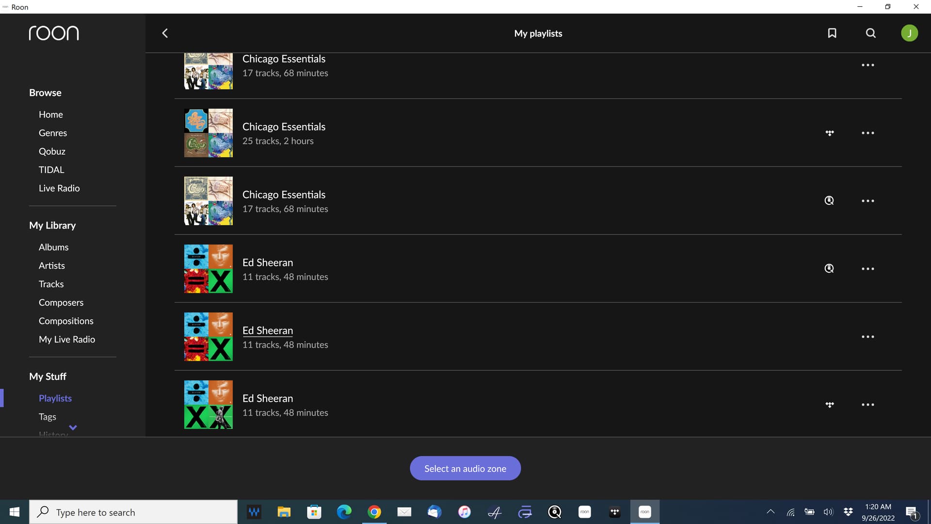This screenshot has width=931, height=524.
Task: Open Genres in the sidebar
Action: click(x=53, y=133)
